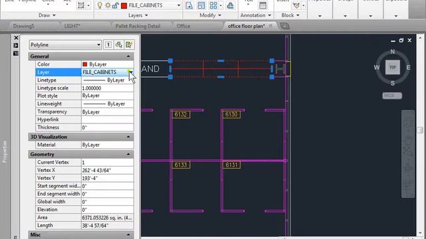Click the Array tool icon in Modify panel
Screen dimensions: 426x239
pyautogui.click(x=213, y=5)
